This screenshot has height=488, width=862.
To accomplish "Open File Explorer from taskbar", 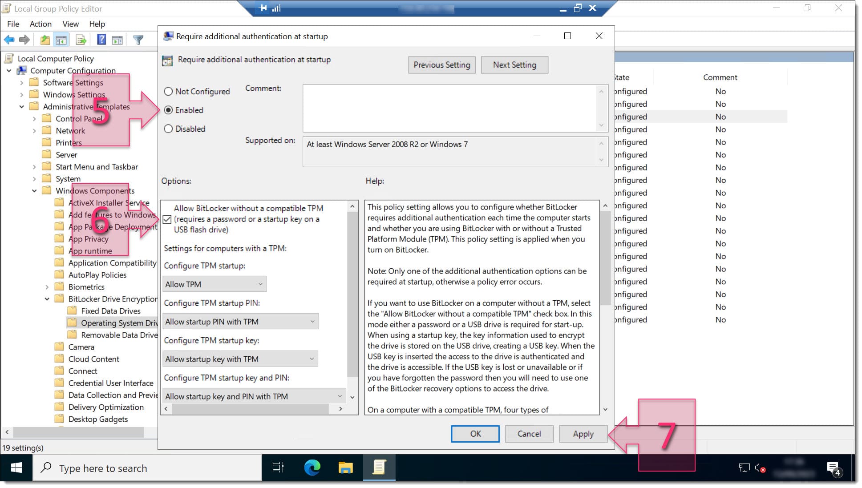I will (x=345, y=468).
